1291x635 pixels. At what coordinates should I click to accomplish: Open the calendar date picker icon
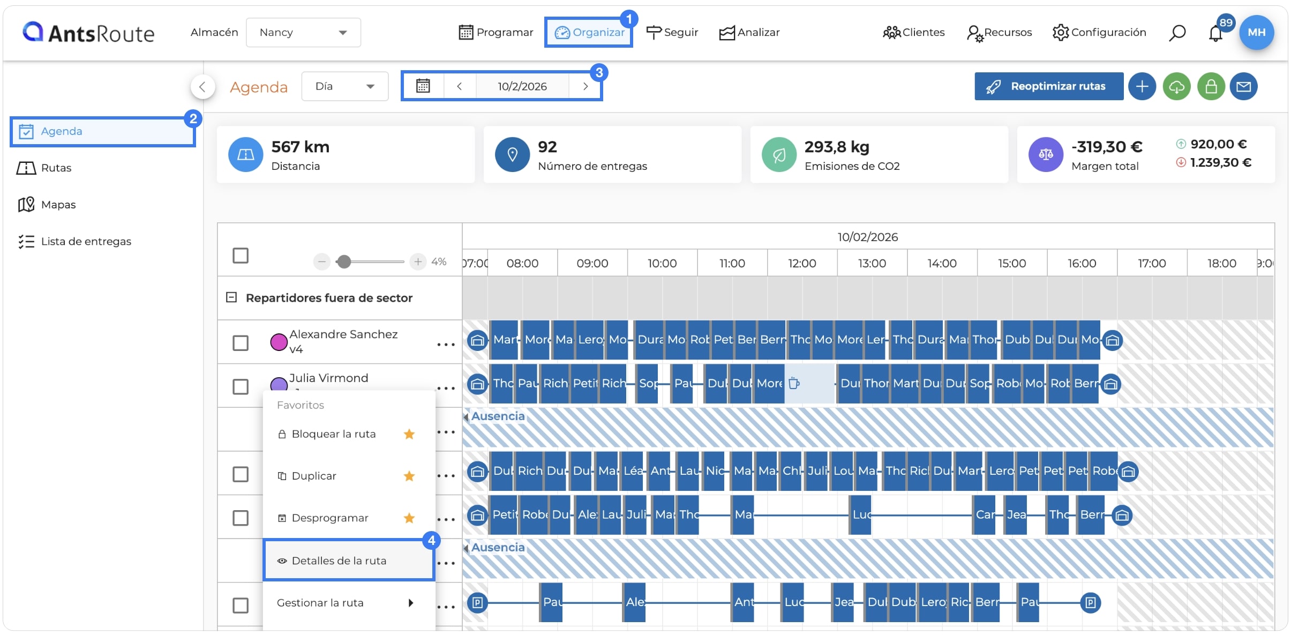coord(423,86)
